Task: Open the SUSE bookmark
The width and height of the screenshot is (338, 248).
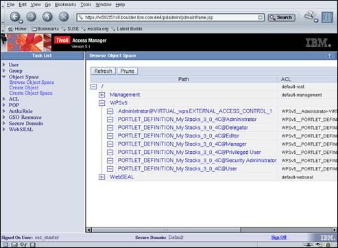Action: tap(70, 29)
